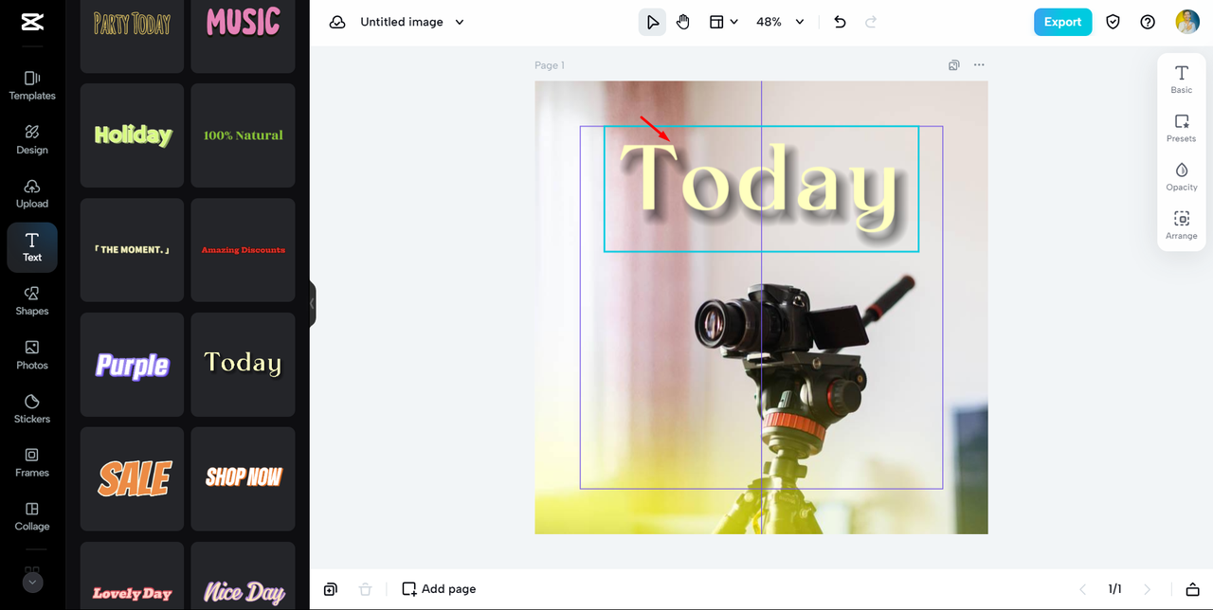1213x610 pixels.
Task: Open the Untitled image title dropdown
Action: pos(412,22)
